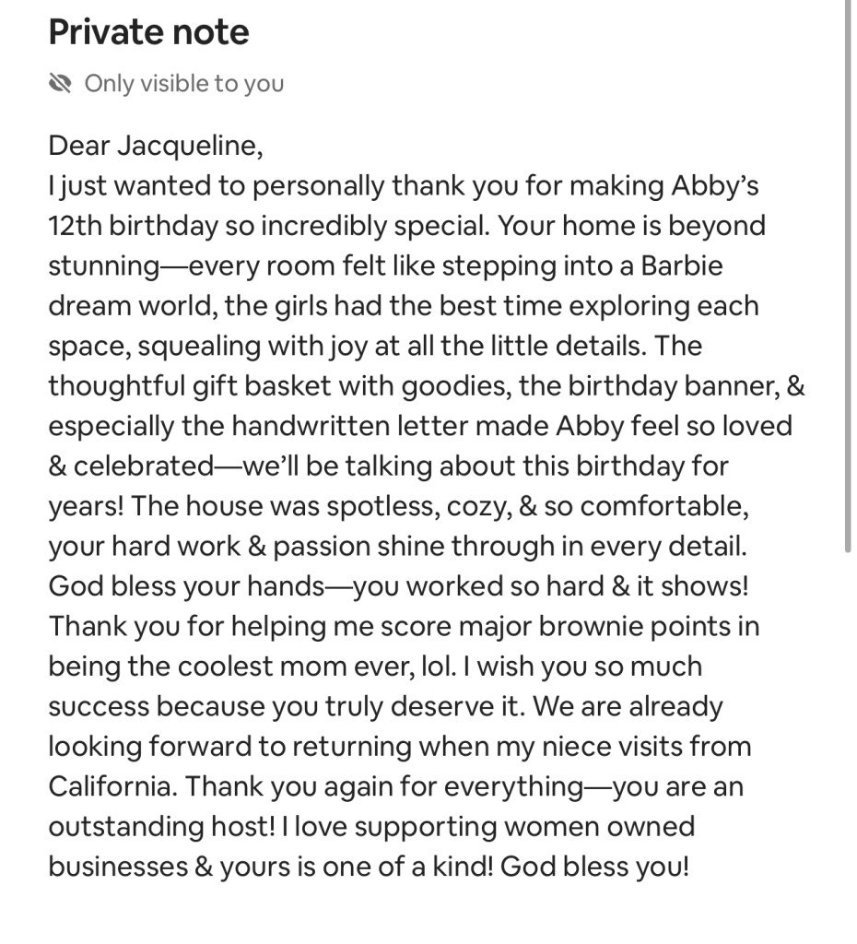This screenshot has height=944, width=857.
Task: Click the closing "God bless you!" sentence
Action: pos(595,867)
